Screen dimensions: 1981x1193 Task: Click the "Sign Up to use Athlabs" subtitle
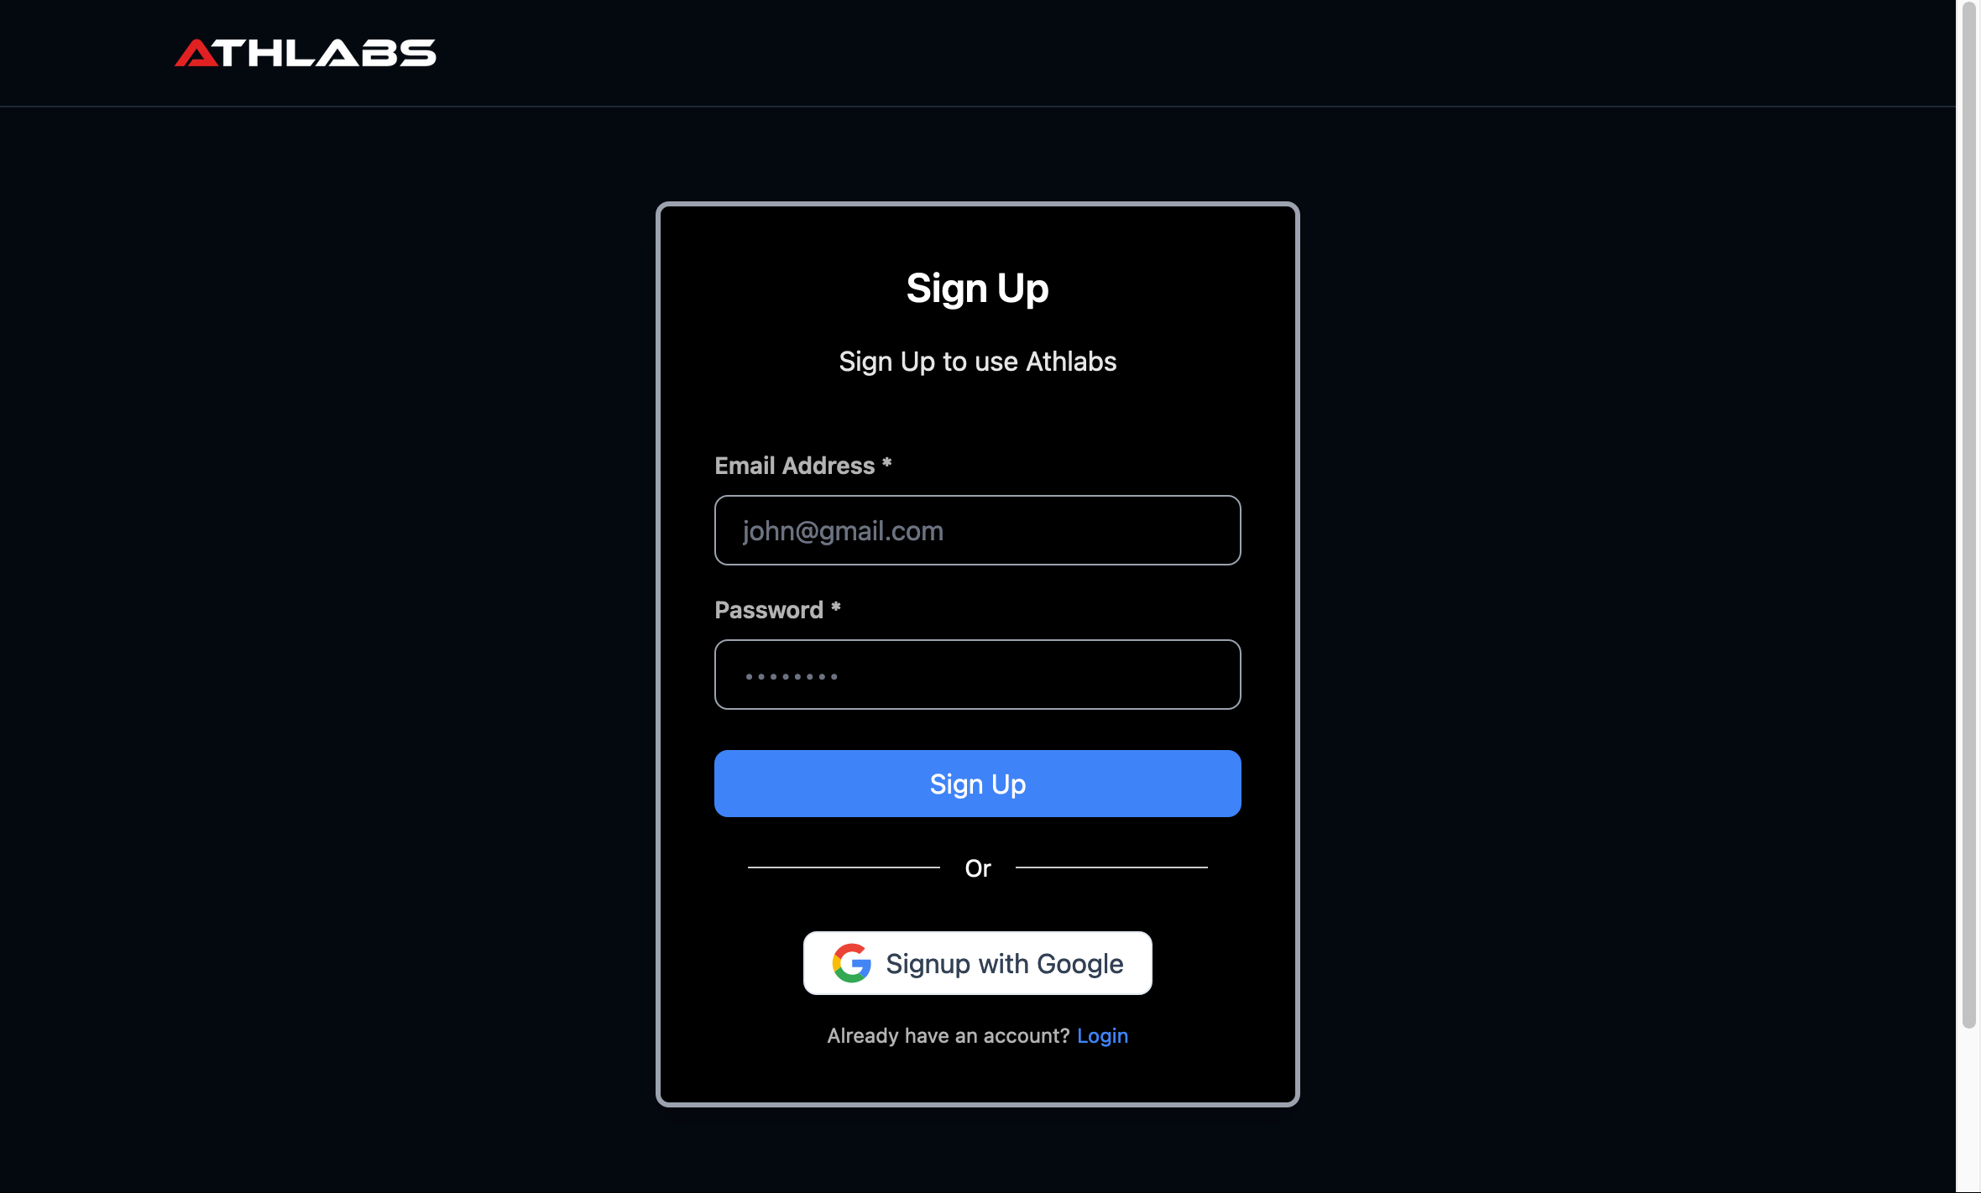pyautogui.click(x=977, y=362)
